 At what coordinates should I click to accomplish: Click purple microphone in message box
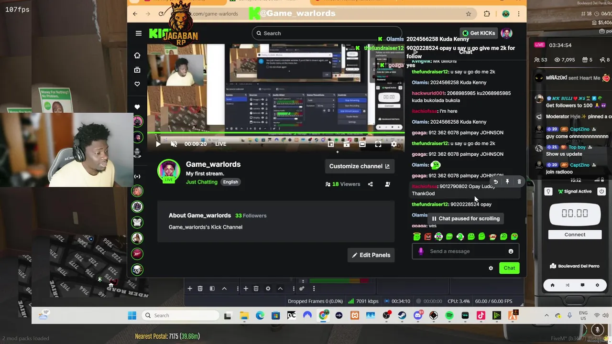point(421,251)
